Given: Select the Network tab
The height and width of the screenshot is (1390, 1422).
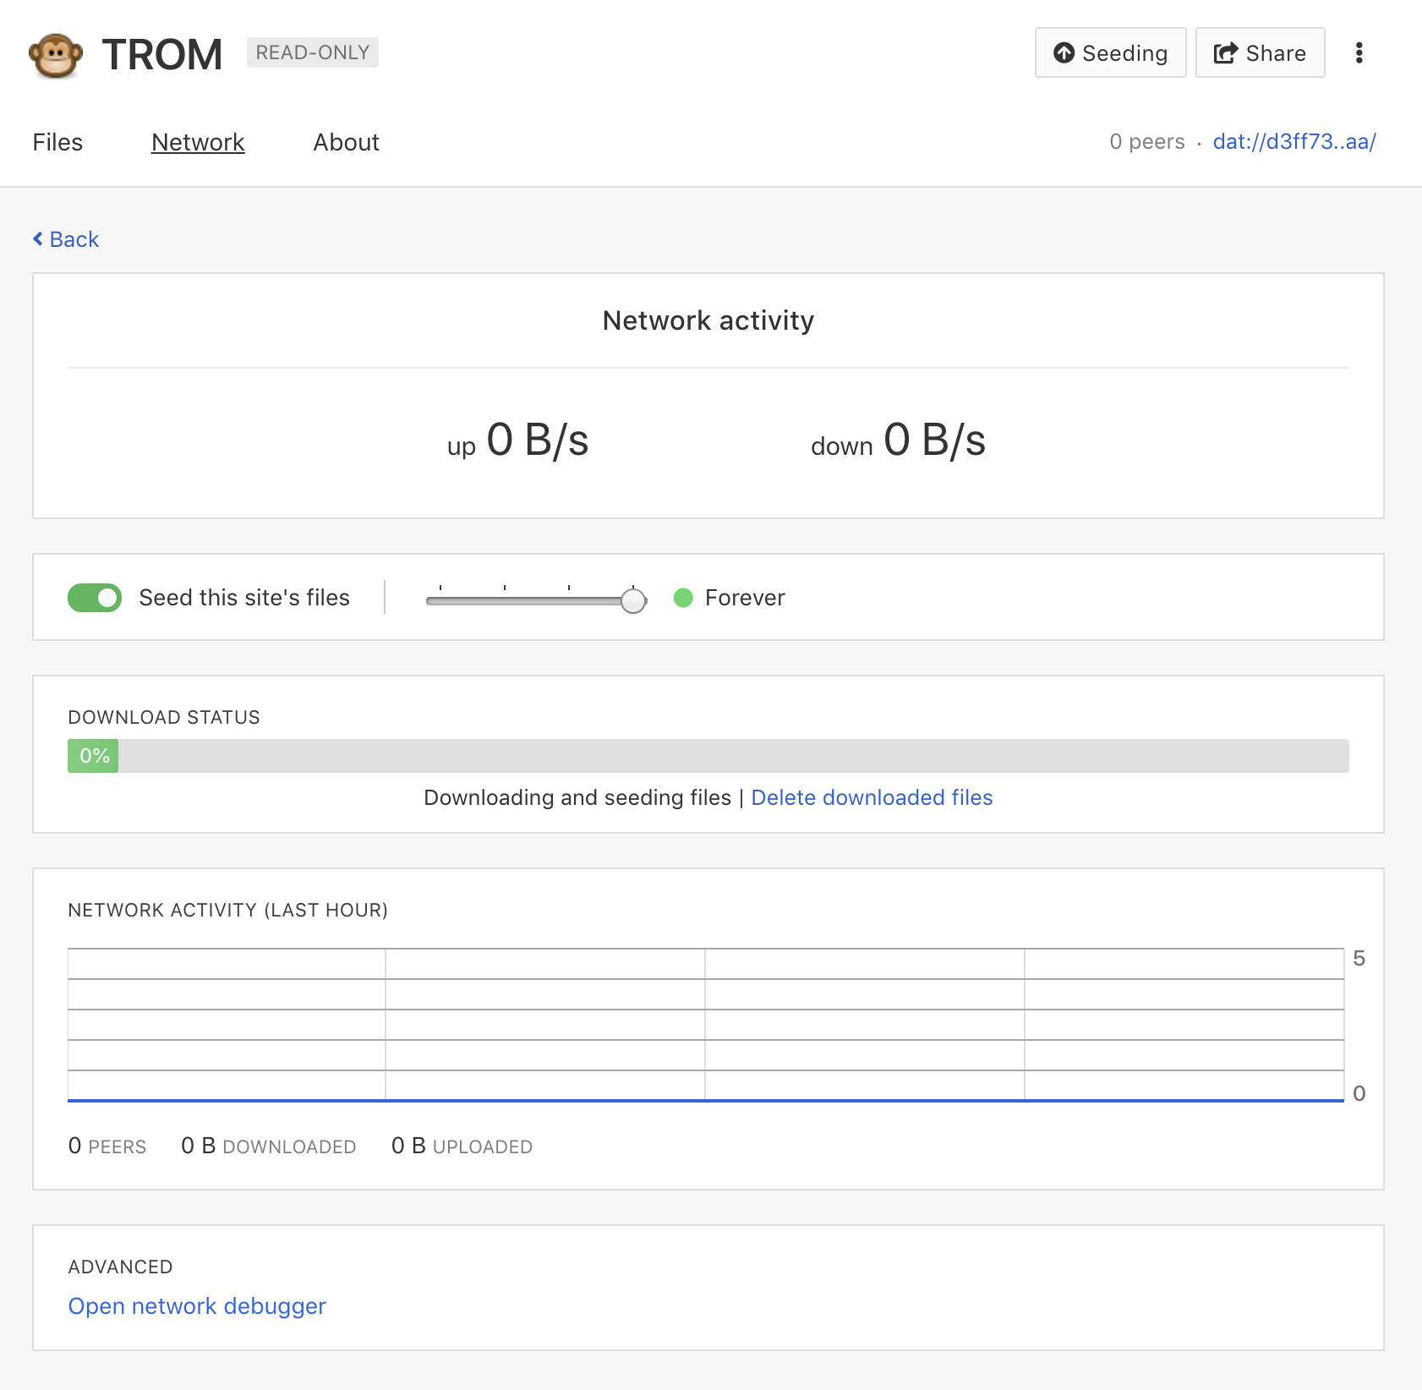Looking at the screenshot, I should pos(198,142).
